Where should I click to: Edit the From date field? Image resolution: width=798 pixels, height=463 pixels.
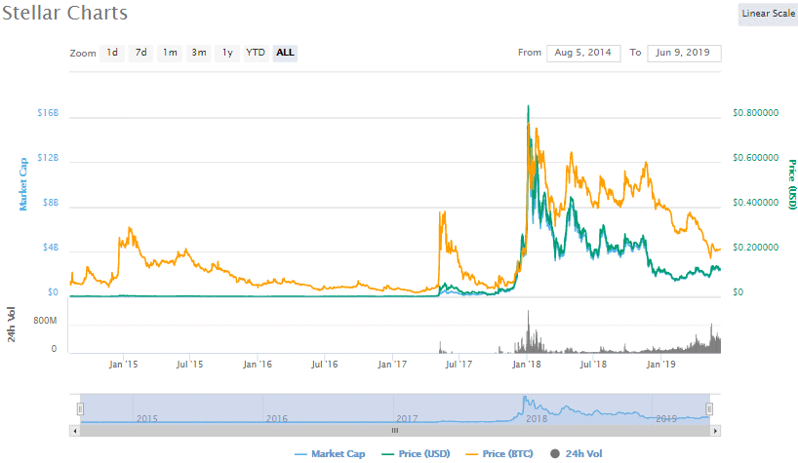point(583,53)
